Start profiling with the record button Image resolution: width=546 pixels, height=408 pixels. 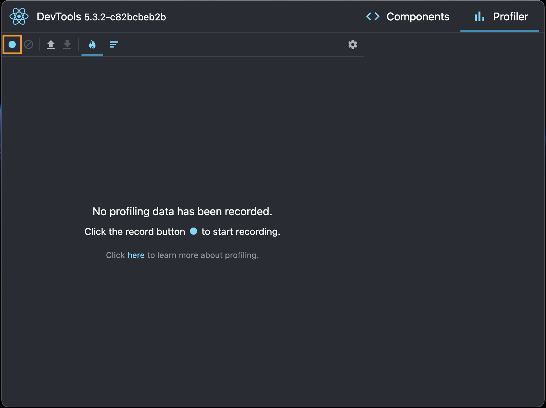tap(12, 44)
